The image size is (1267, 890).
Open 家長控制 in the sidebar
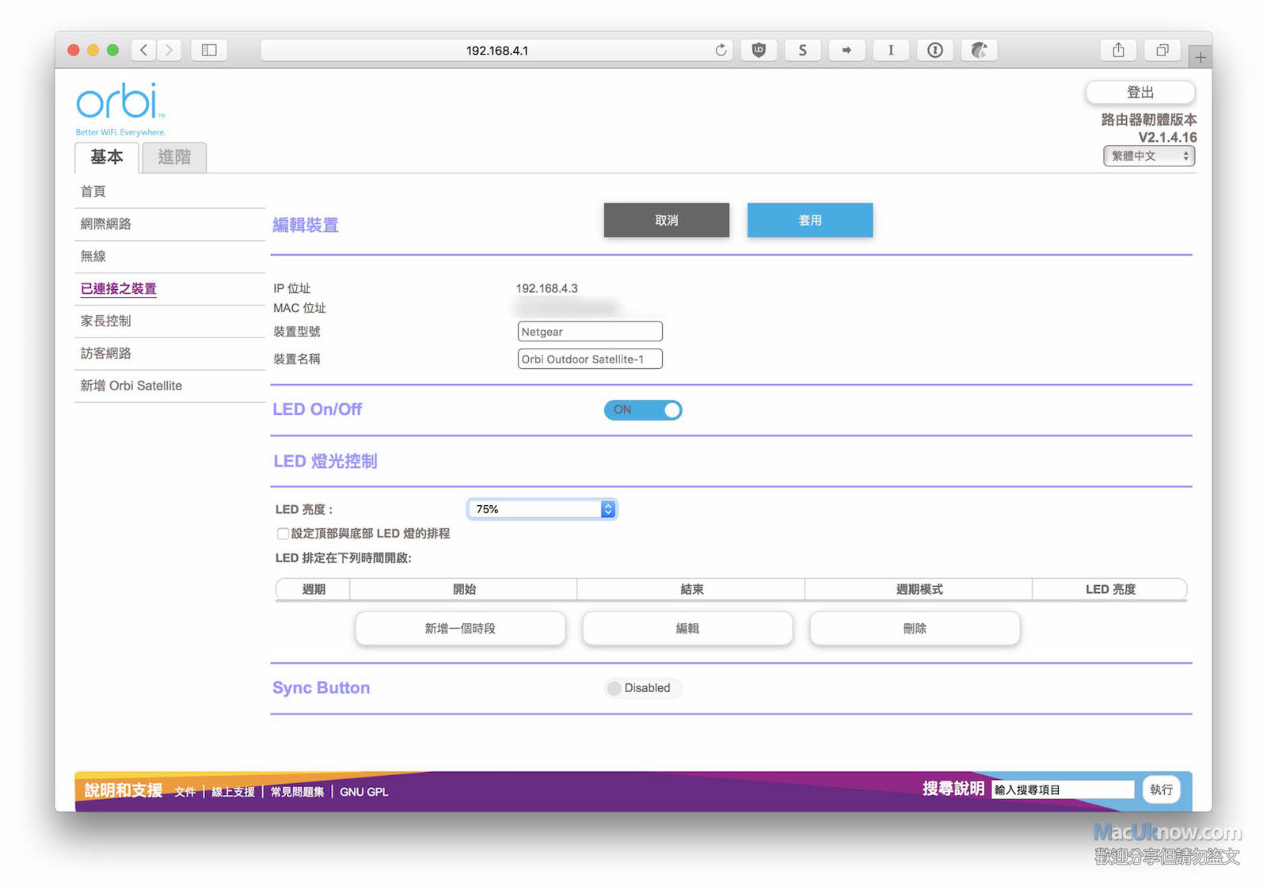coord(106,321)
